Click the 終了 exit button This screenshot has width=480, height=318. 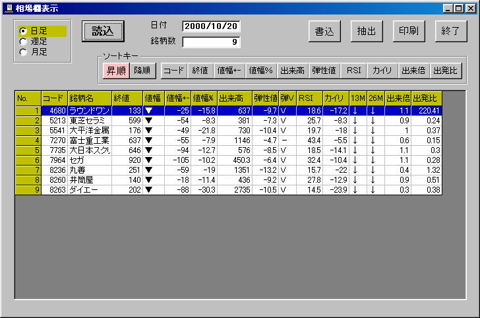(x=451, y=31)
